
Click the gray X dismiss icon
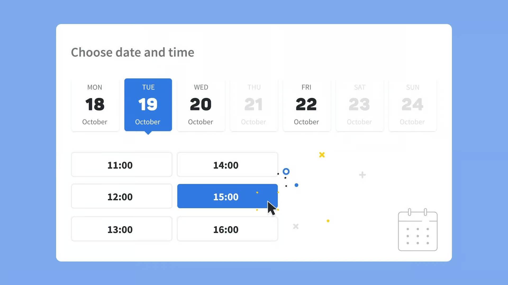coord(296,226)
